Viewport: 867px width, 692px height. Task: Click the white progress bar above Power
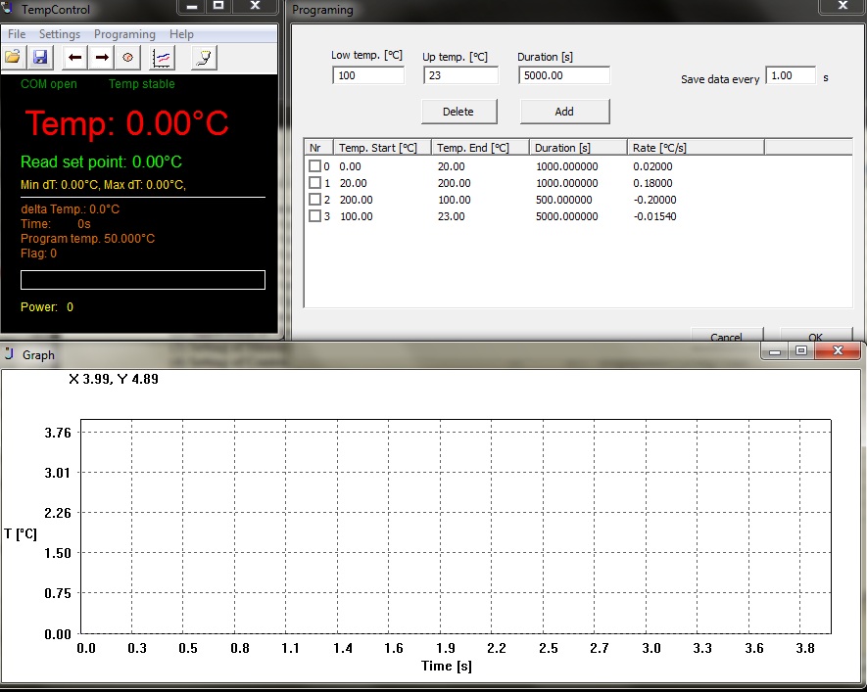(143, 280)
